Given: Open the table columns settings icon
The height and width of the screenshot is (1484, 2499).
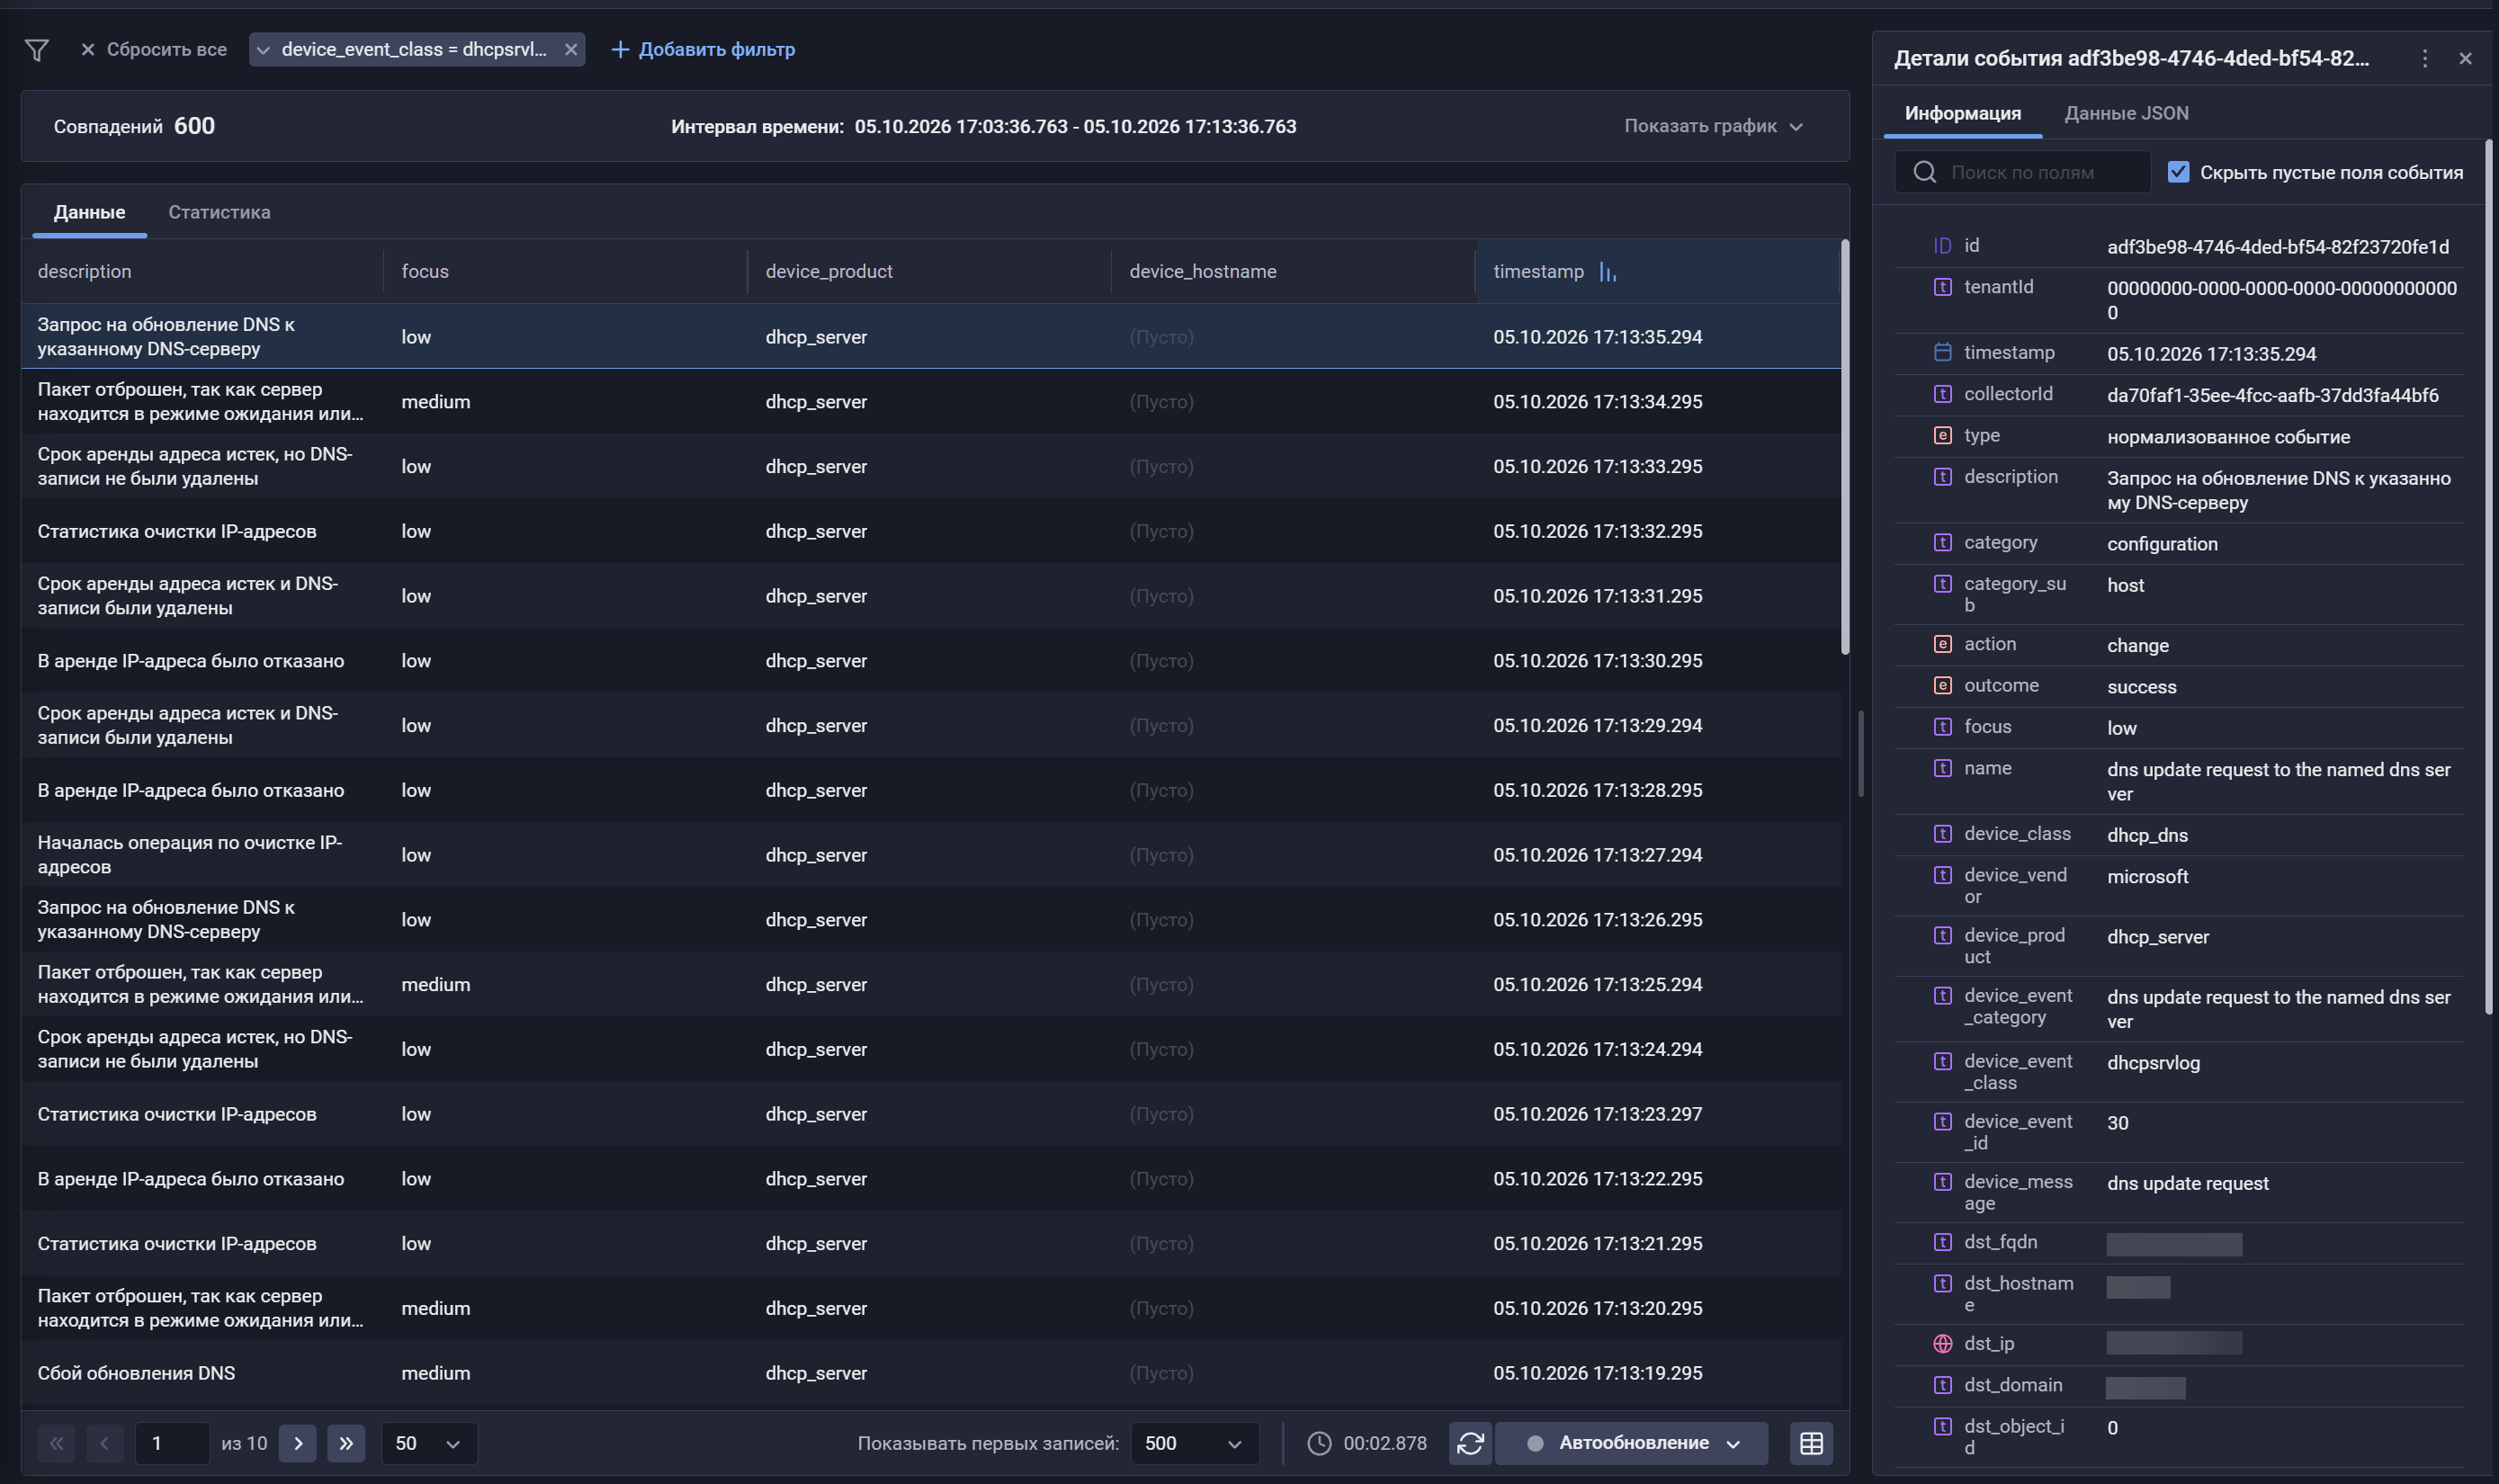Looking at the screenshot, I should 1811,1443.
